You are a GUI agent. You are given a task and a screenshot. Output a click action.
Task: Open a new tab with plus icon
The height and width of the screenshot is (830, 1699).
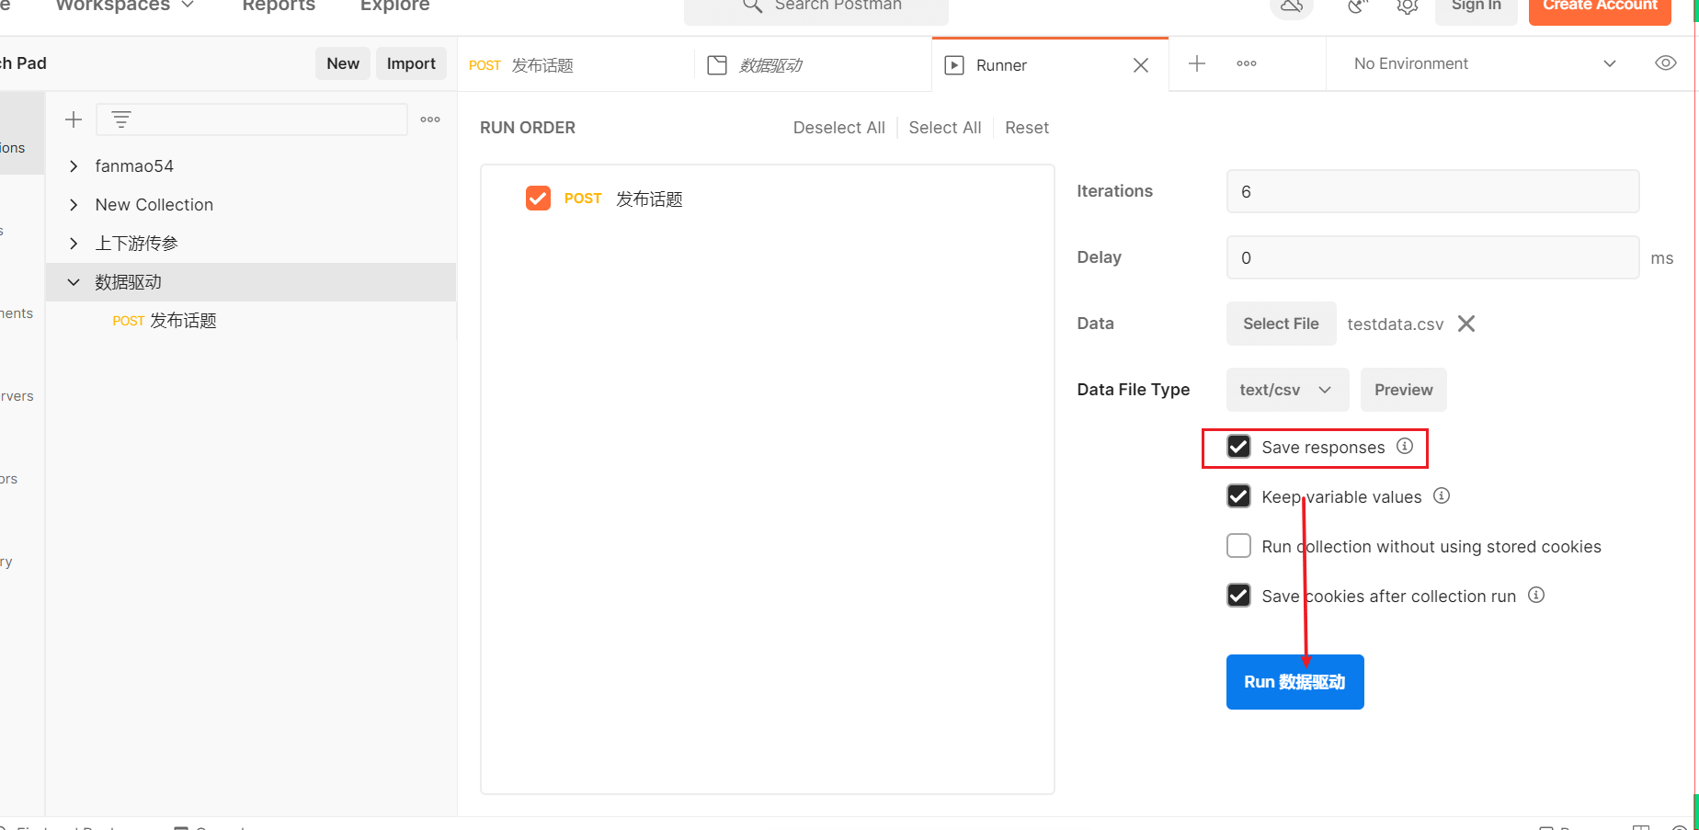[x=1197, y=63]
